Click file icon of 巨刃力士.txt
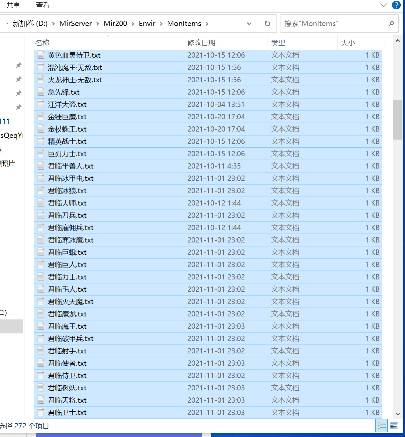 41,153
